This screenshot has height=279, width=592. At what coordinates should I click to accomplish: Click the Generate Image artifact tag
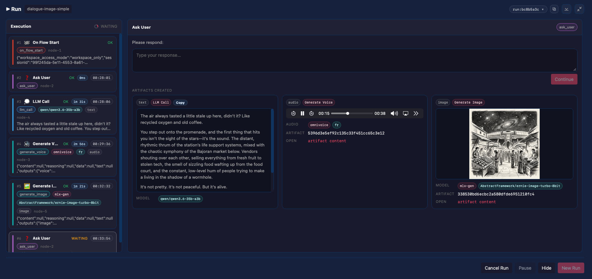tap(468, 103)
